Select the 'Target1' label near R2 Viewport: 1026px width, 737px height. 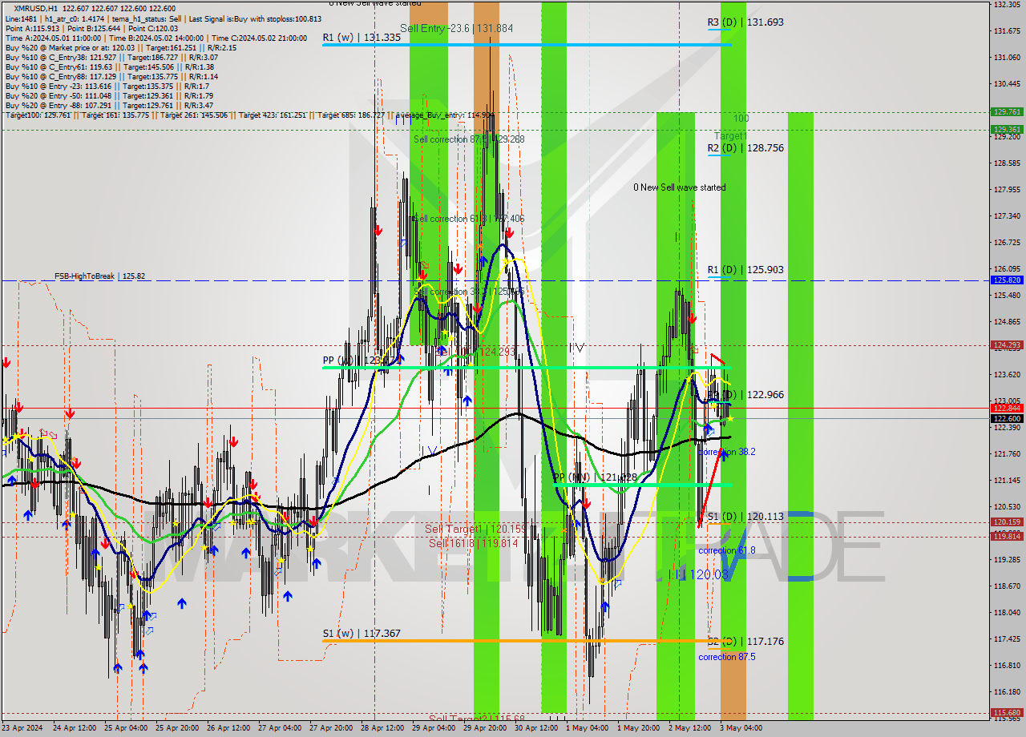click(x=730, y=136)
